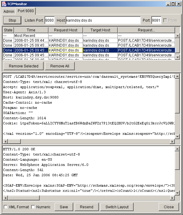The height and width of the screenshot is (215, 183).
Task: Enable the XML Format checkbox
Action: [5, 207]
